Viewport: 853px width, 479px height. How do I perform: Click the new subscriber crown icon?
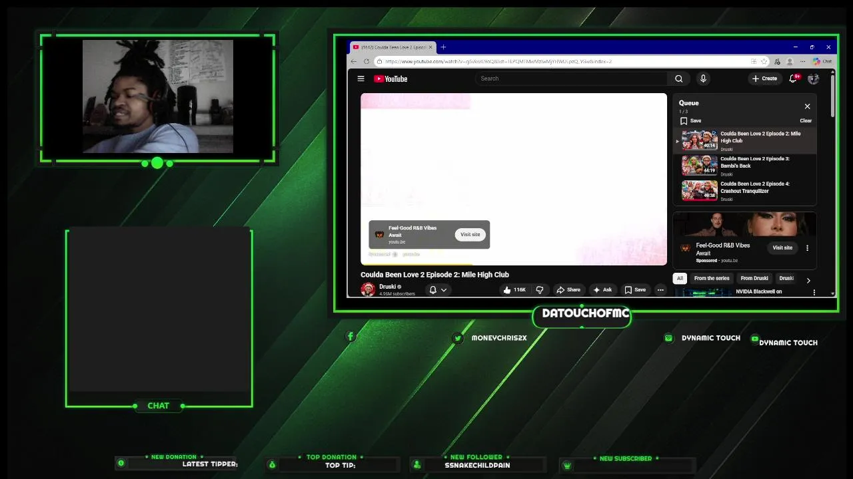coord(567,466)
